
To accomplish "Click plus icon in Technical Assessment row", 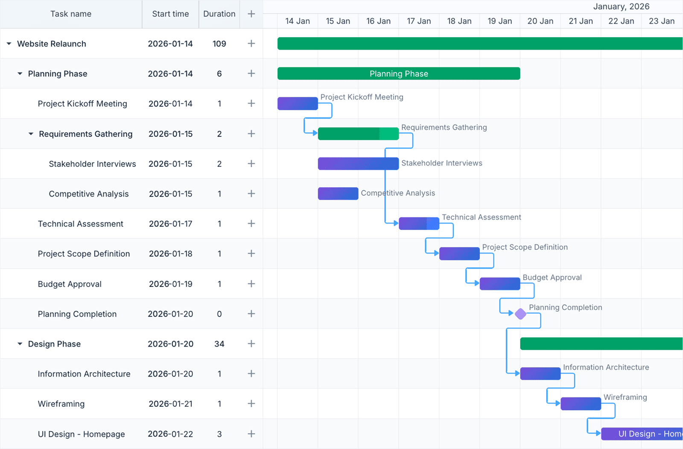I will point(251,223).
